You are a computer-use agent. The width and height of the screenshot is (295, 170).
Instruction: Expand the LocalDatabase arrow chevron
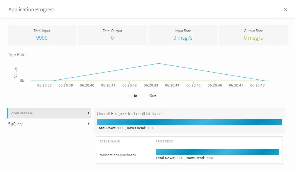(x=88, y=113)
